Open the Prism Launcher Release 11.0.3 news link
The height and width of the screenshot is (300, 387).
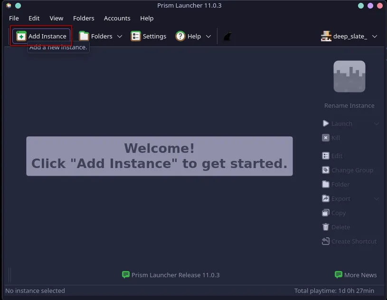coord(171,275)
